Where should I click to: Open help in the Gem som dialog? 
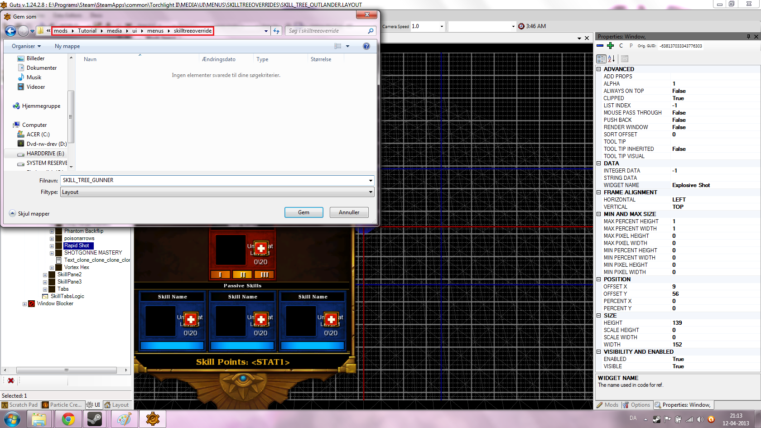[x=366, y=46]
